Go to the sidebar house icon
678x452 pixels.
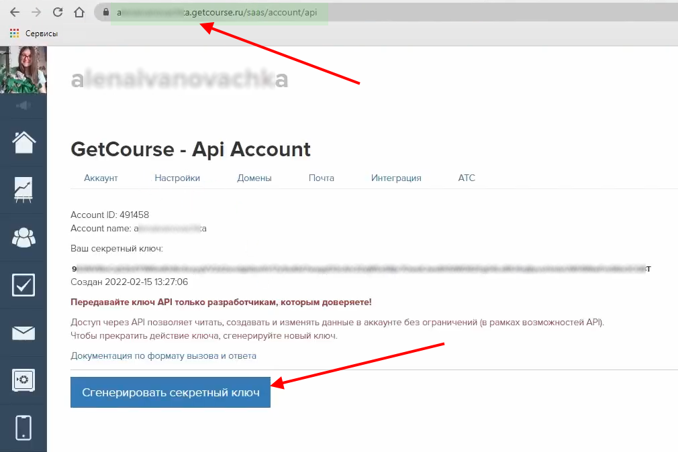(23, 142)
